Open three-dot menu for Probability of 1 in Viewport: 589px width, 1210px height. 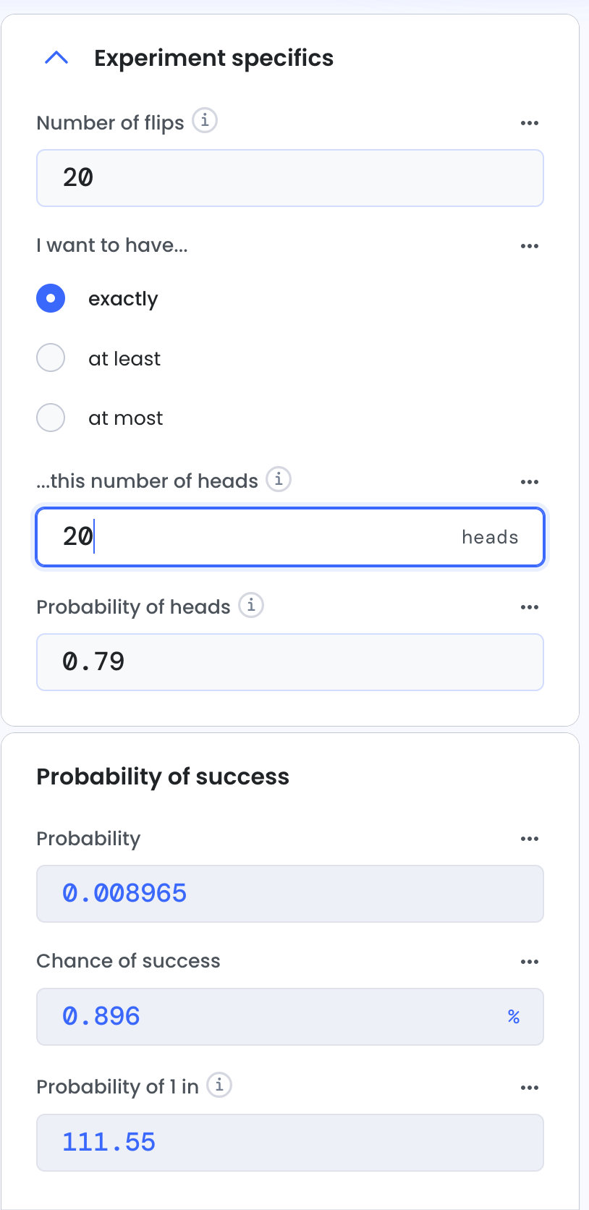[x=530, y=1088]
